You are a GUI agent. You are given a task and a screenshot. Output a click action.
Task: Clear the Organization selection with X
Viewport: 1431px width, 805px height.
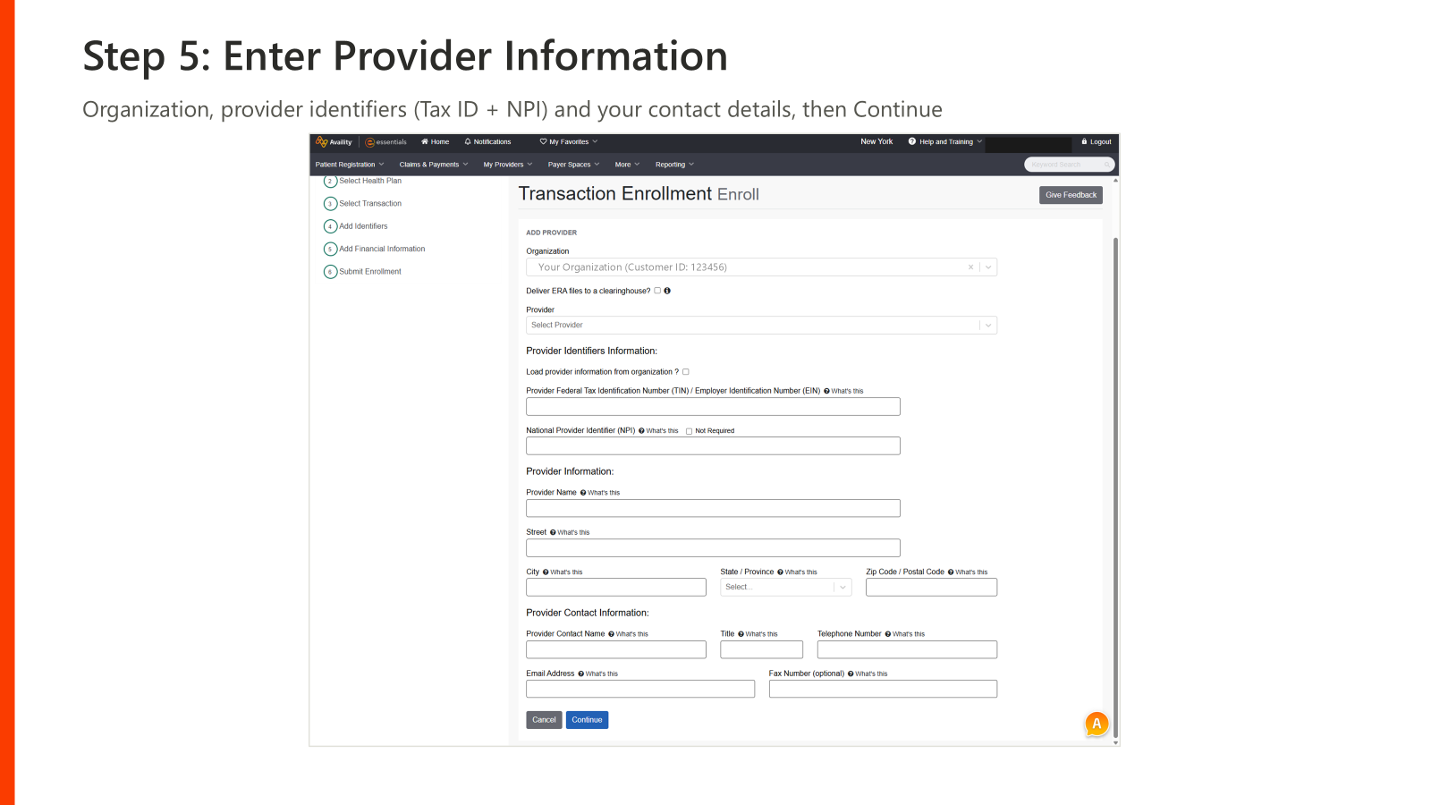pyautogui.click(x=970, y=267)
